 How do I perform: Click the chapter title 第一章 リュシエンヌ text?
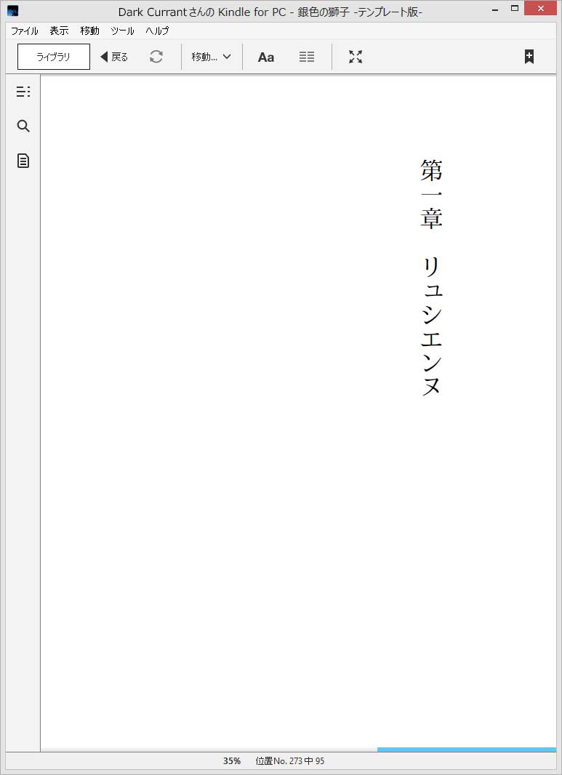tap(432, 277)
